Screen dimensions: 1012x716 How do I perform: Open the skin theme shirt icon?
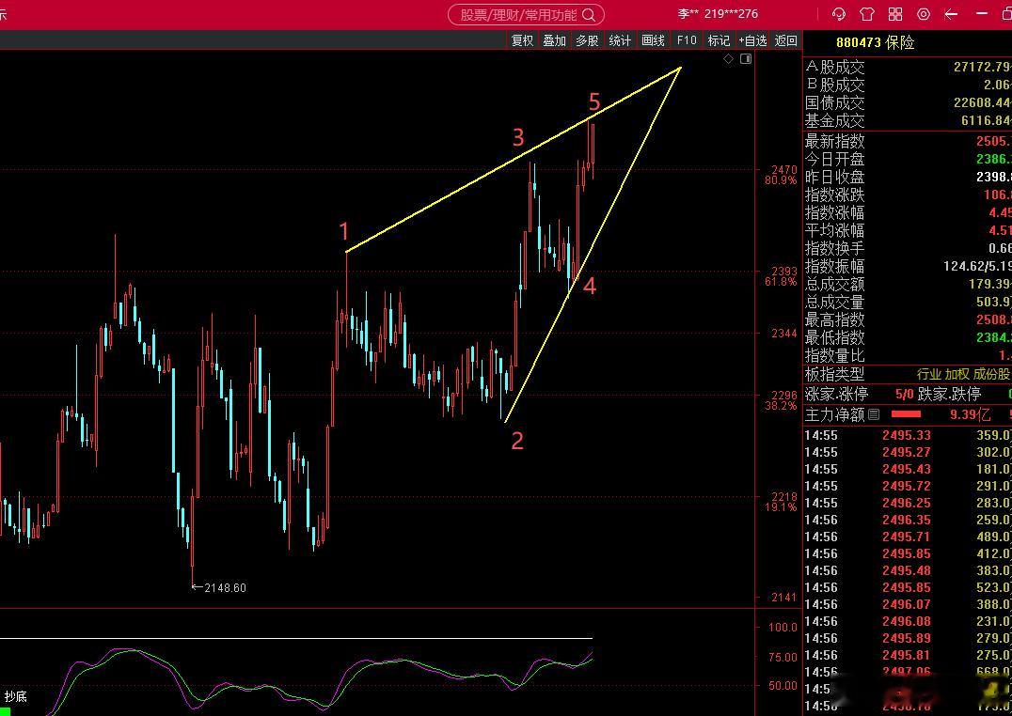click(x=867, y=13)
